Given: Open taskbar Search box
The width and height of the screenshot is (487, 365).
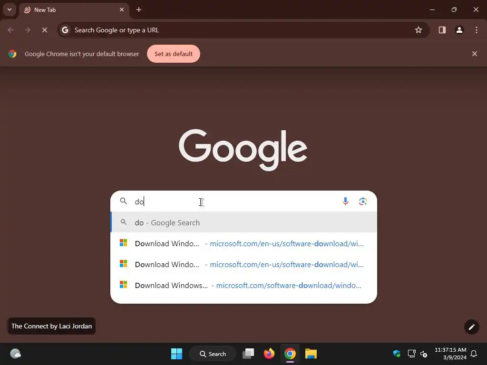Looking at the screenshot, I should (213, 354).
